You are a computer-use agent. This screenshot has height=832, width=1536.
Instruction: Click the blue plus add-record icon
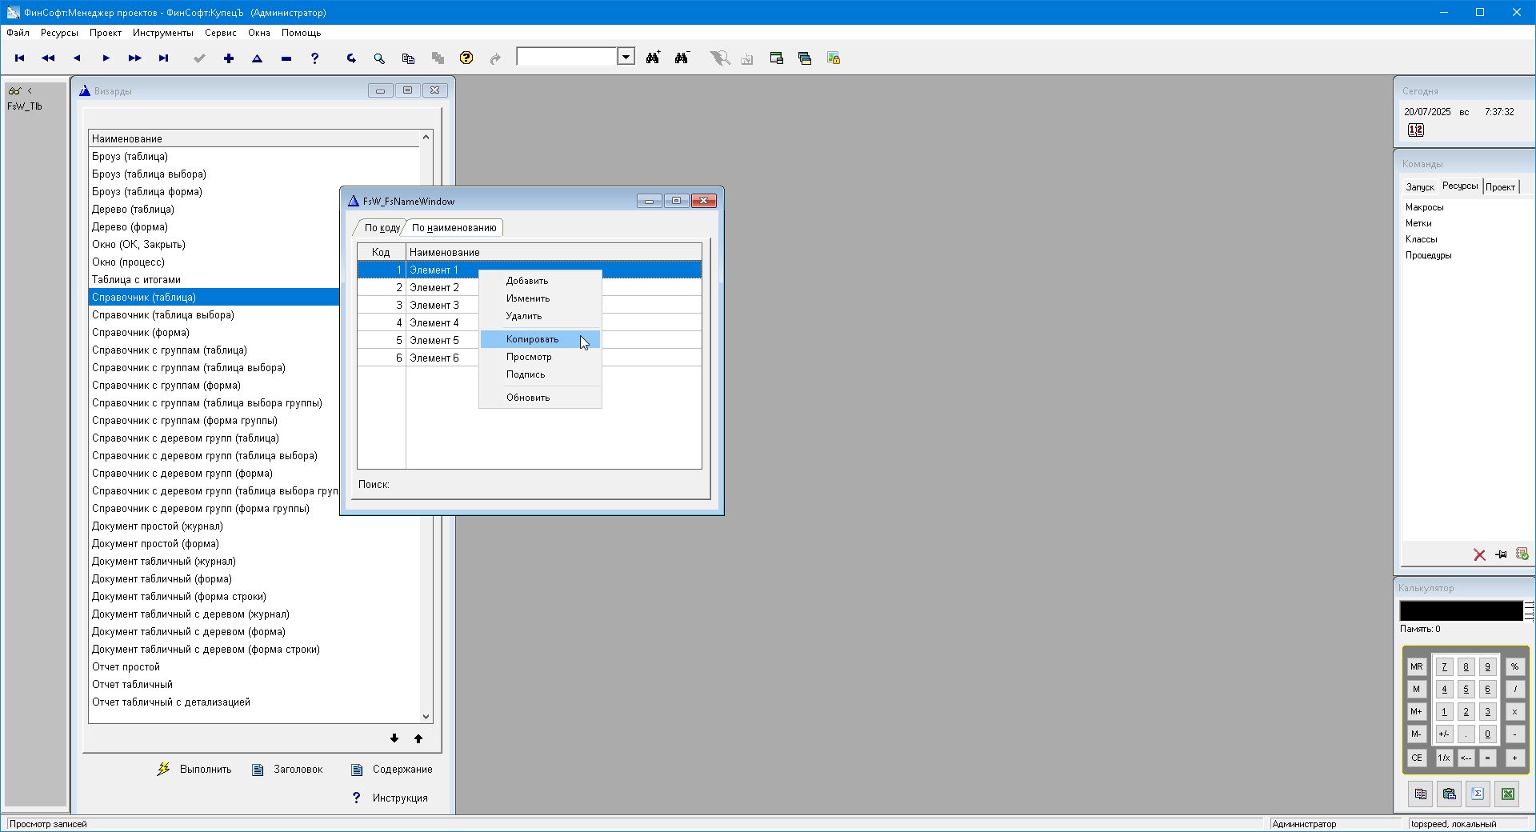[229, 58]
